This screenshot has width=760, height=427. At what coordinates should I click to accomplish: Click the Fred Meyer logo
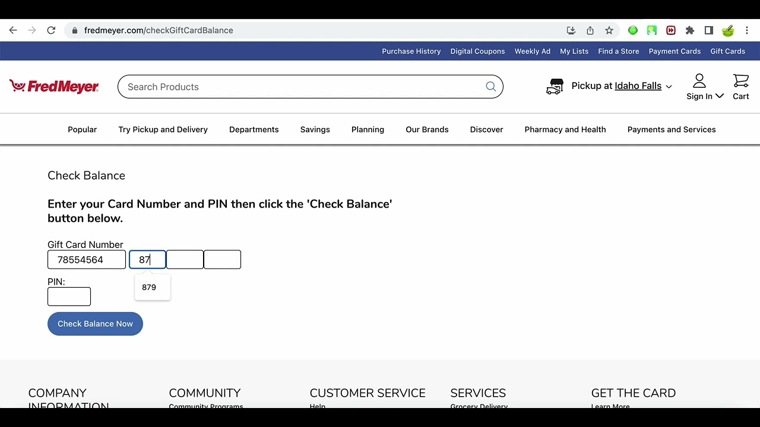tap(54, 87)
